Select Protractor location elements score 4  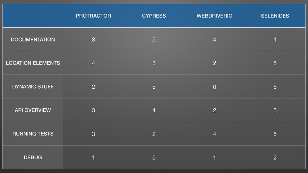93,63
